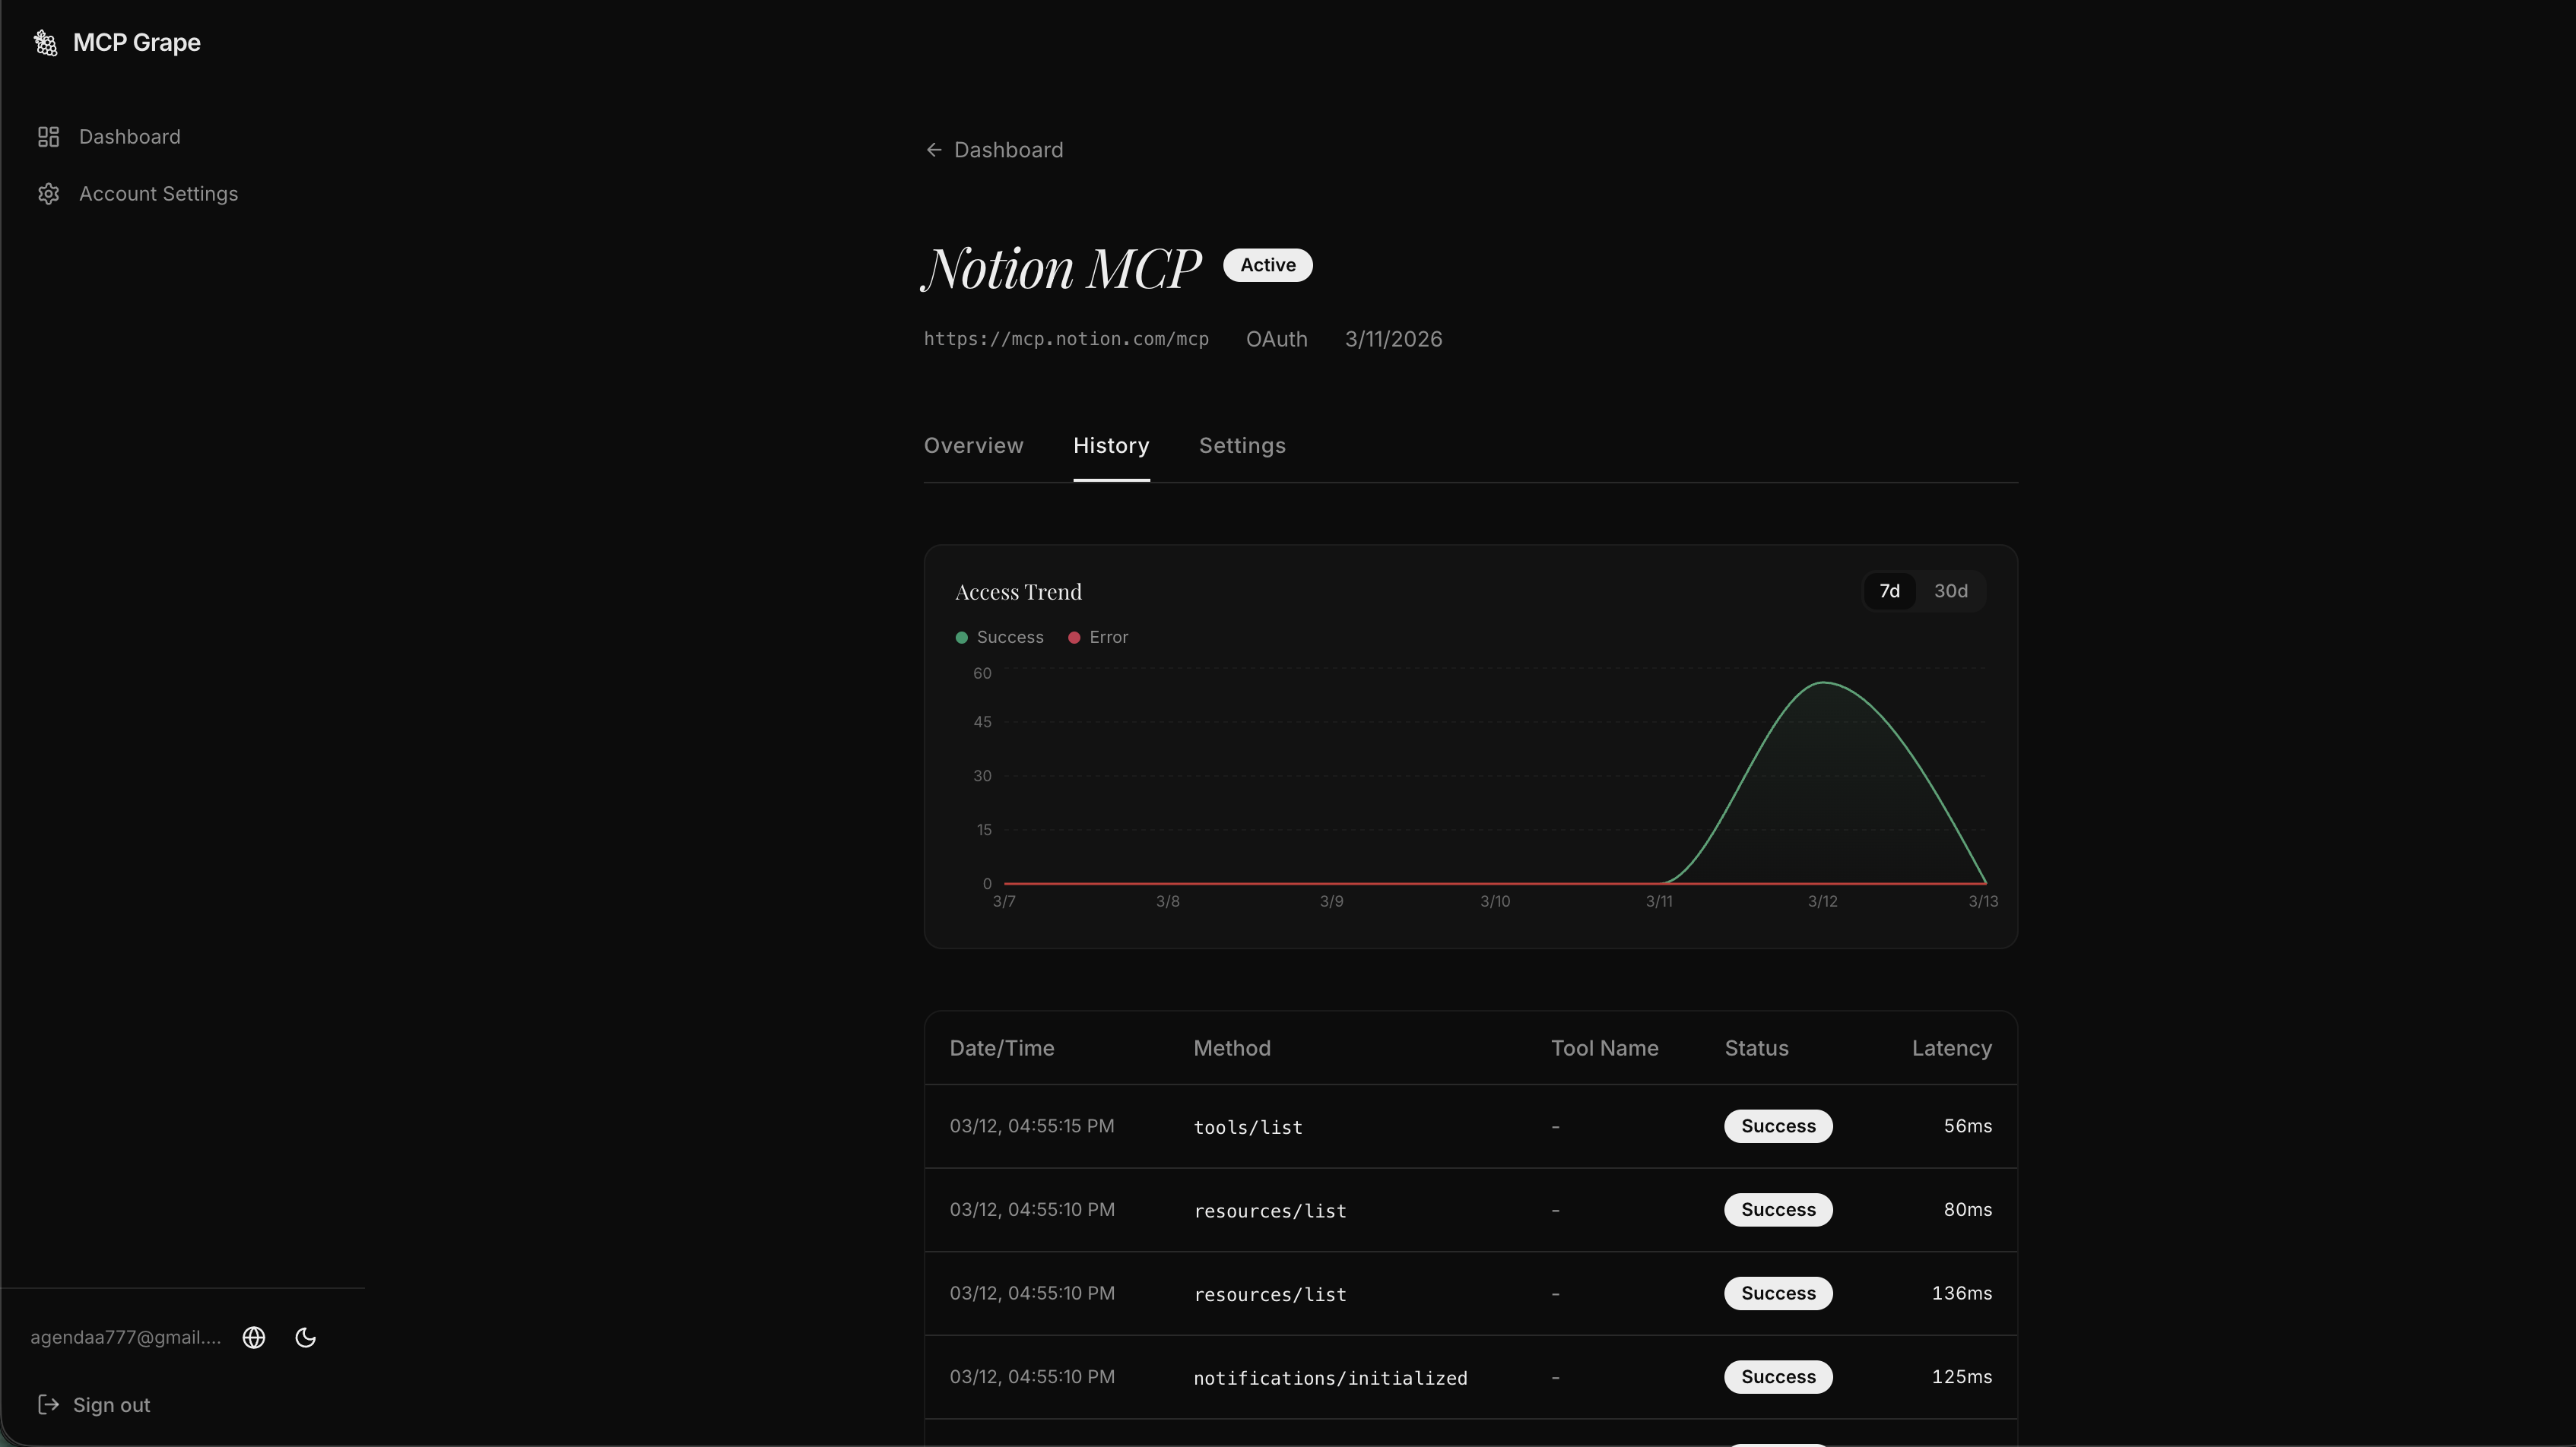The height and width of the screenshot is (1447, 2576).
Task: Select the History tab
Action: point(1110,445)
